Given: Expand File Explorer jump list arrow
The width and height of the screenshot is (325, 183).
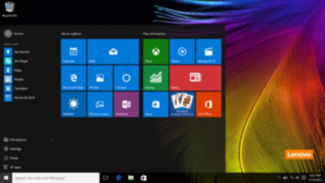Looking at the screenshot, I should click(52, 140).
